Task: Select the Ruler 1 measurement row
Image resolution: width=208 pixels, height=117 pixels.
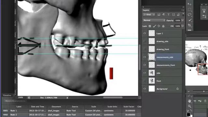Action: [x=71, y=110]
